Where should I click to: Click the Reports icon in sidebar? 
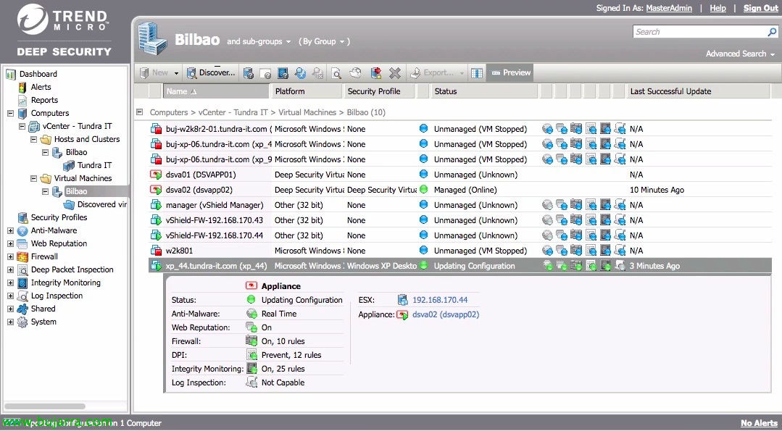pyautogui.click(x=22, y=100)
